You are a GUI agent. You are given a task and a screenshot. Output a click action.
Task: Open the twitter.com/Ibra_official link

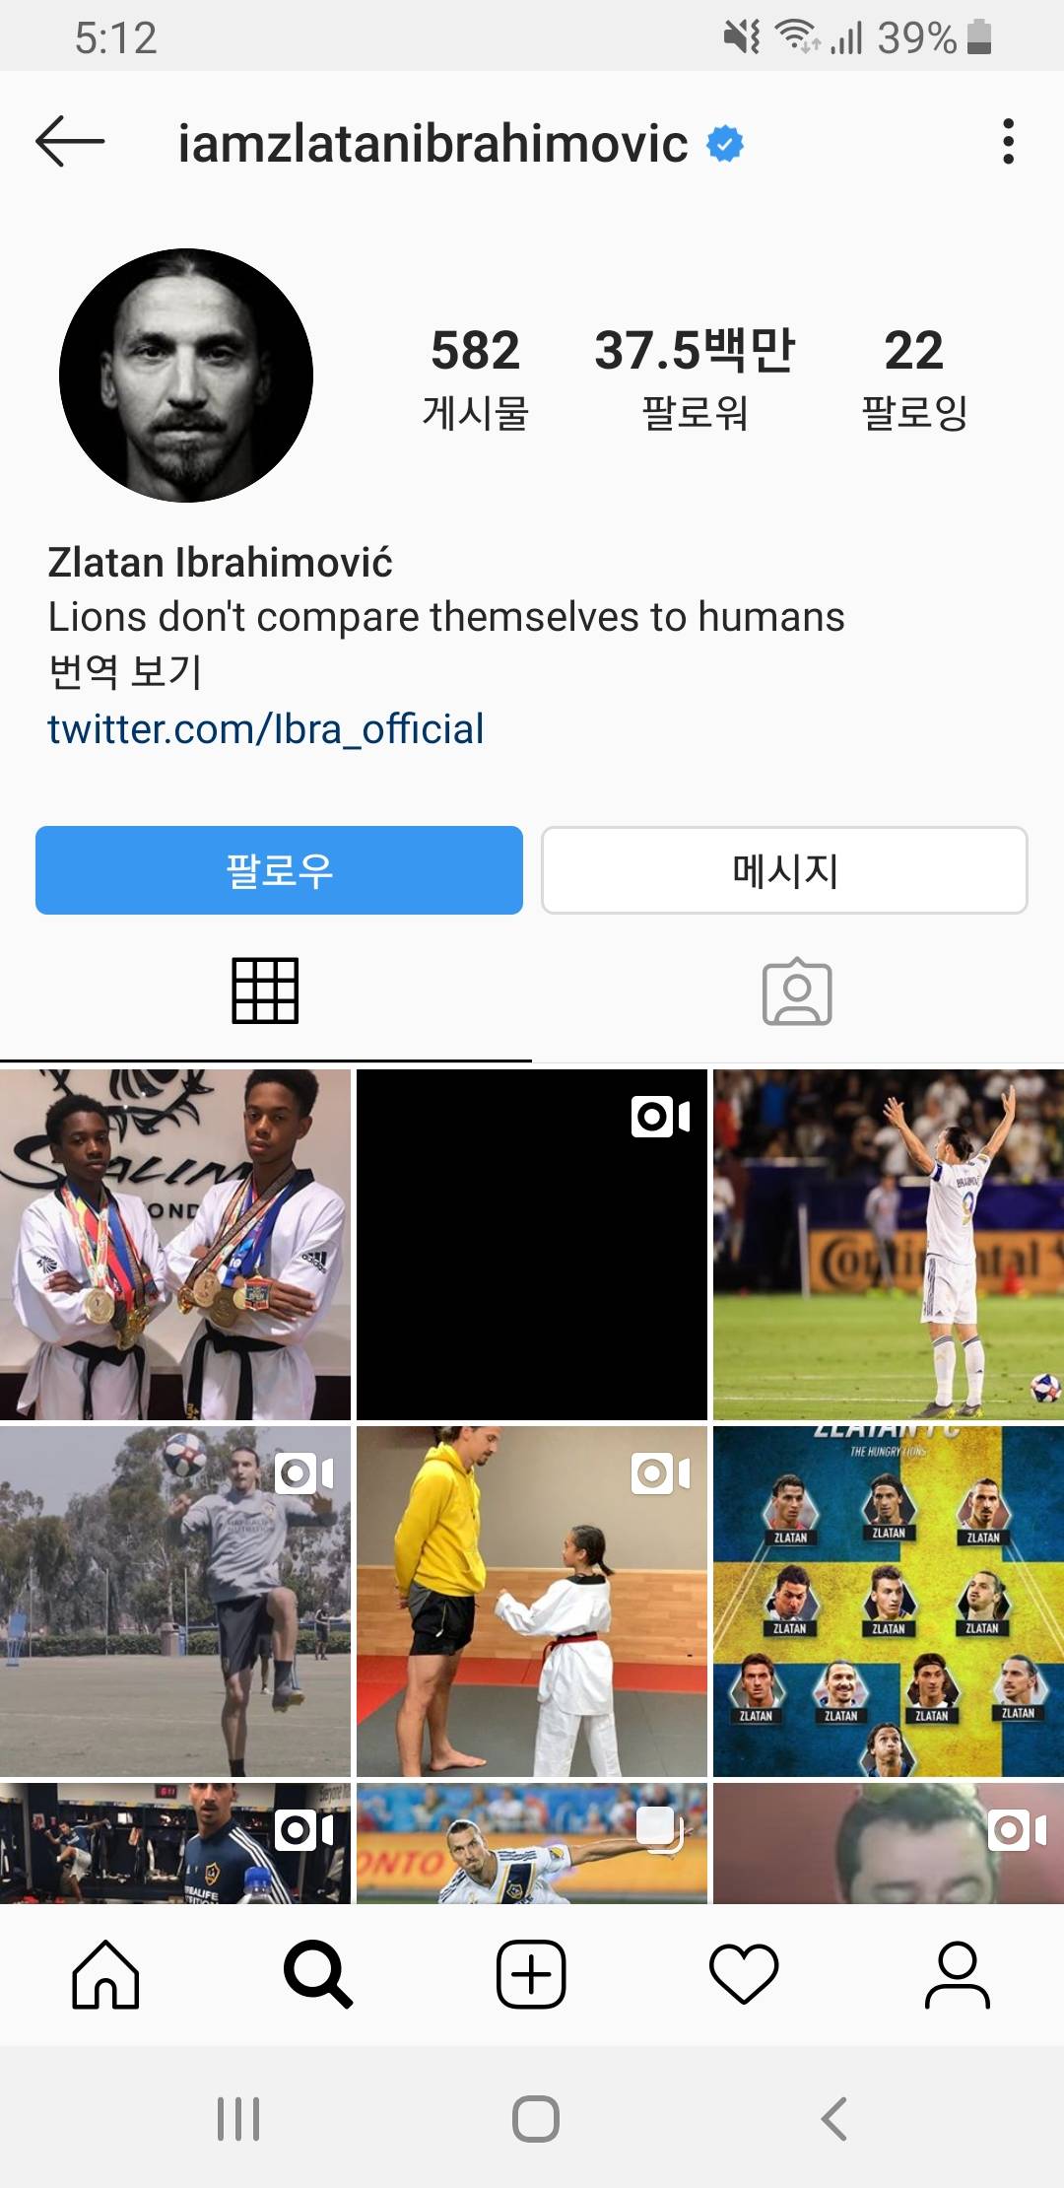pyautogui.click(x=266, y=729)
